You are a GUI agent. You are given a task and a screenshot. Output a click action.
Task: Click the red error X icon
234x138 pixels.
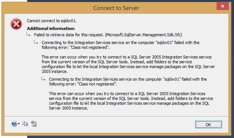(x=16, y=24)
